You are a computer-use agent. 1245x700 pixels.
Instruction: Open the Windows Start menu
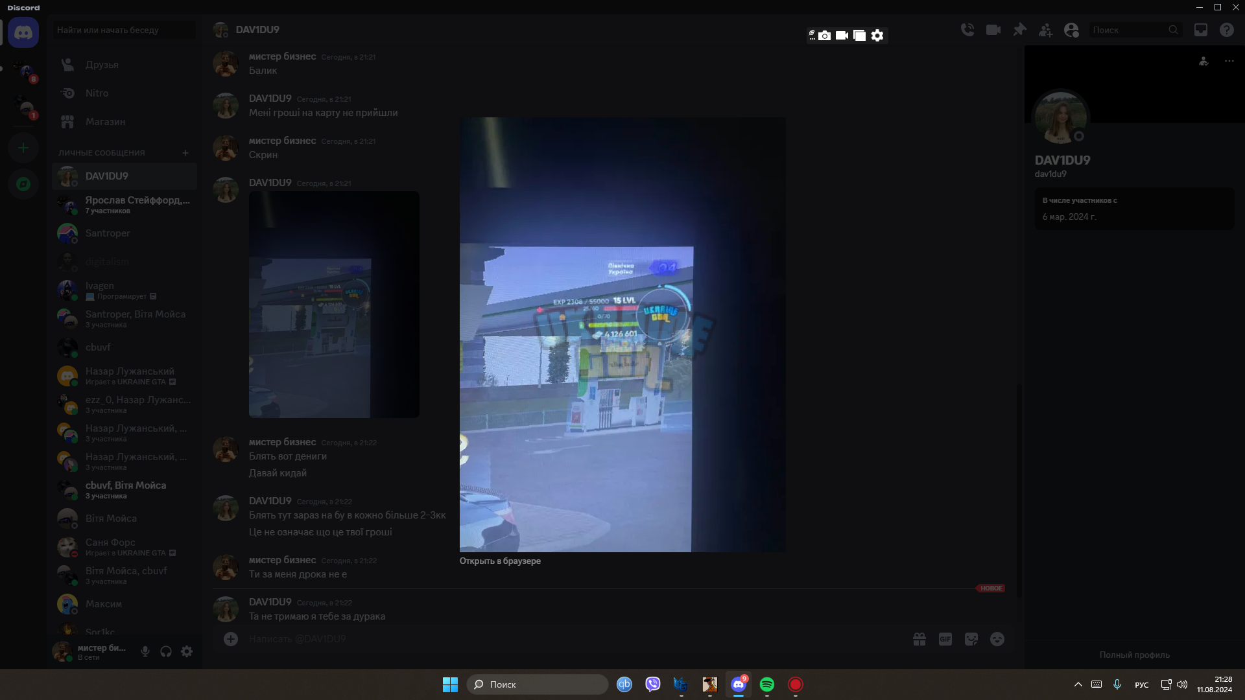(x=450, y=684)
